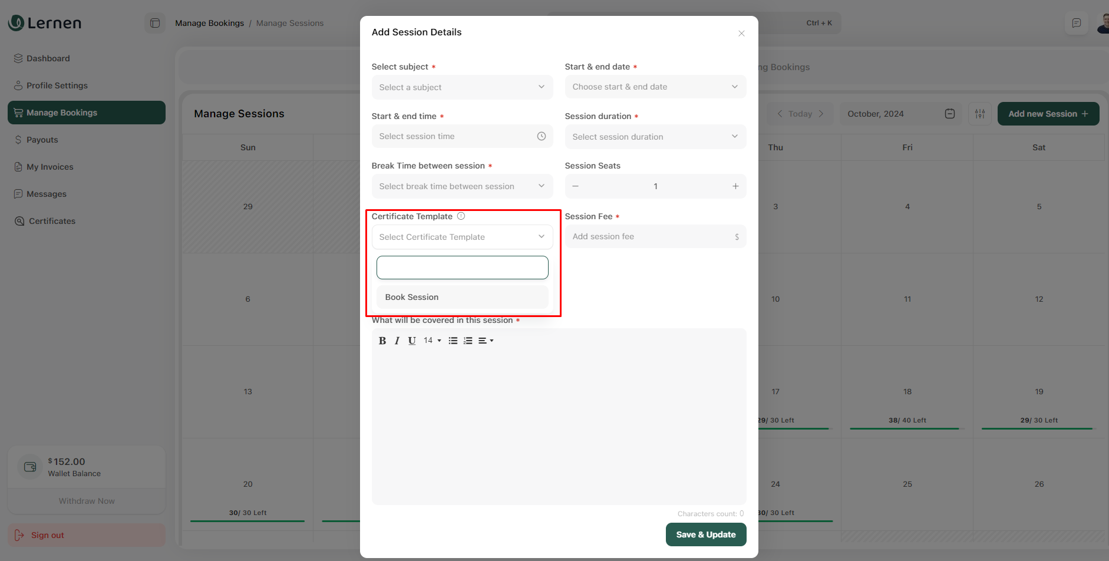Collapse sidebar with the panel toggle icon
Screen dimensions: 1109x561
pos(155,23)
